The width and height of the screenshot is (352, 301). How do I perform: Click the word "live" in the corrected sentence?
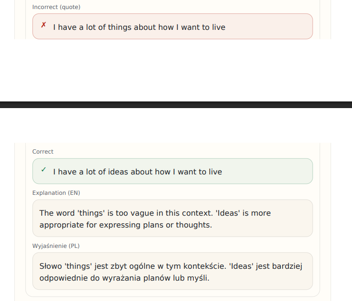[x=215, y=172]
